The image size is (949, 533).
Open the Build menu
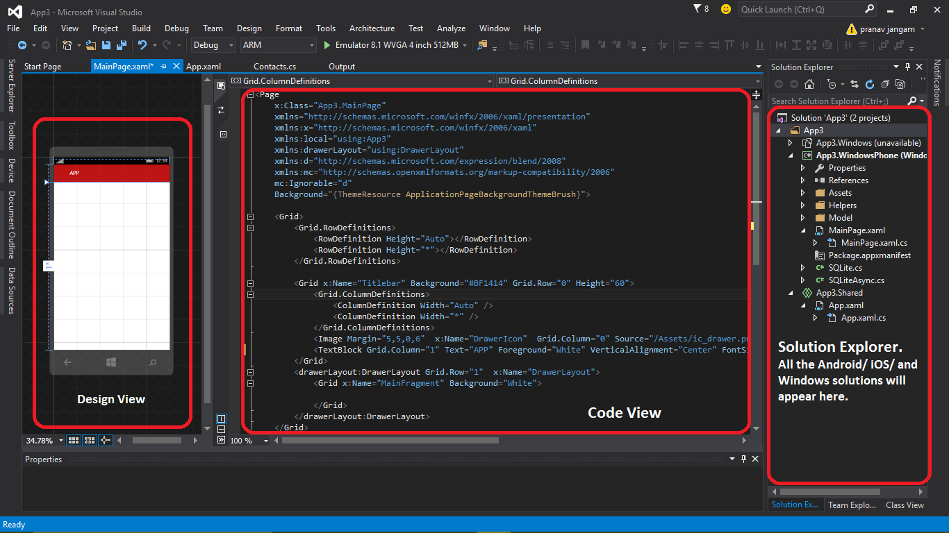point(141,28)
